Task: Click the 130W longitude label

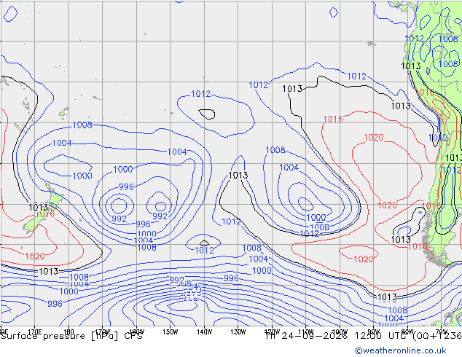Action: [238, 331]
